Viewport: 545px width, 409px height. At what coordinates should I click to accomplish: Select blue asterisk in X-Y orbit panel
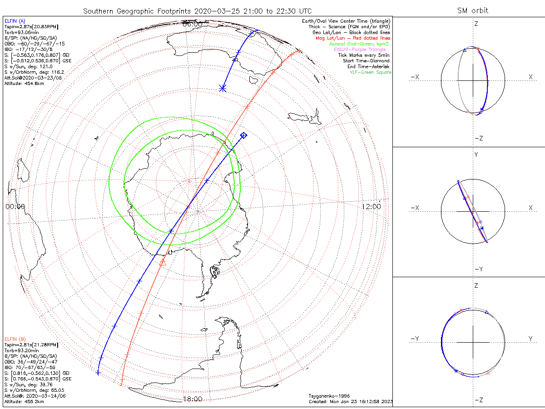482,228
